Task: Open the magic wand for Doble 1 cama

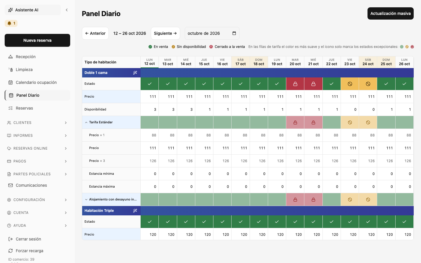Action: (135, 73)
